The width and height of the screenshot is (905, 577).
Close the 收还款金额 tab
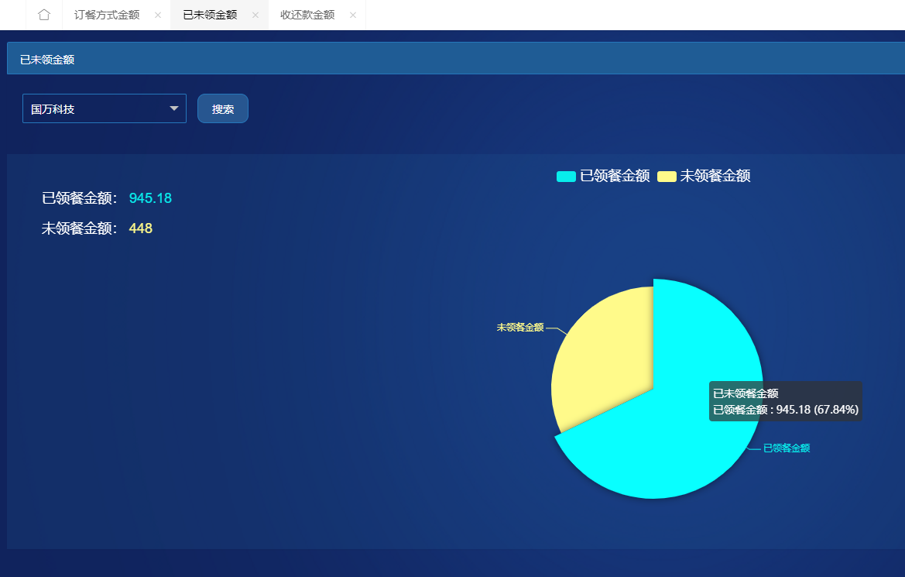pyautogui.click(x=353, y=15)
